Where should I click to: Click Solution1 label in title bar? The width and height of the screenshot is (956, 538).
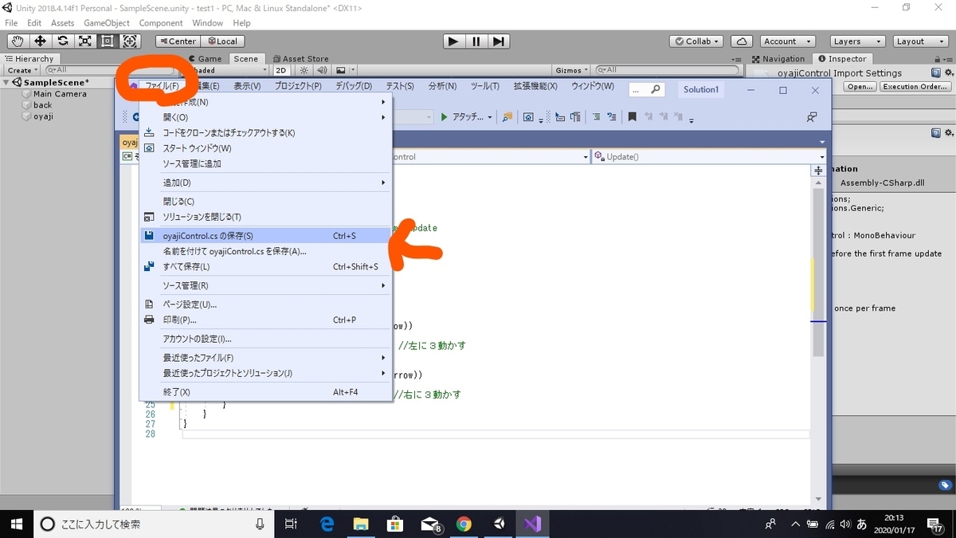click(x=701, y=89)
